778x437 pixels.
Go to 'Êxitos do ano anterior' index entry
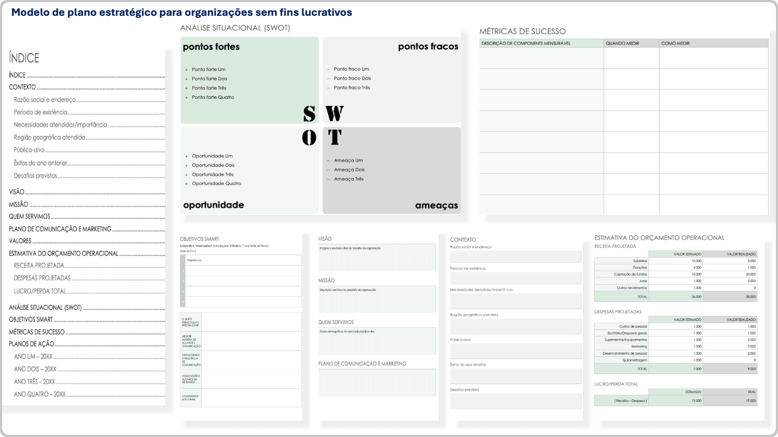41,163
